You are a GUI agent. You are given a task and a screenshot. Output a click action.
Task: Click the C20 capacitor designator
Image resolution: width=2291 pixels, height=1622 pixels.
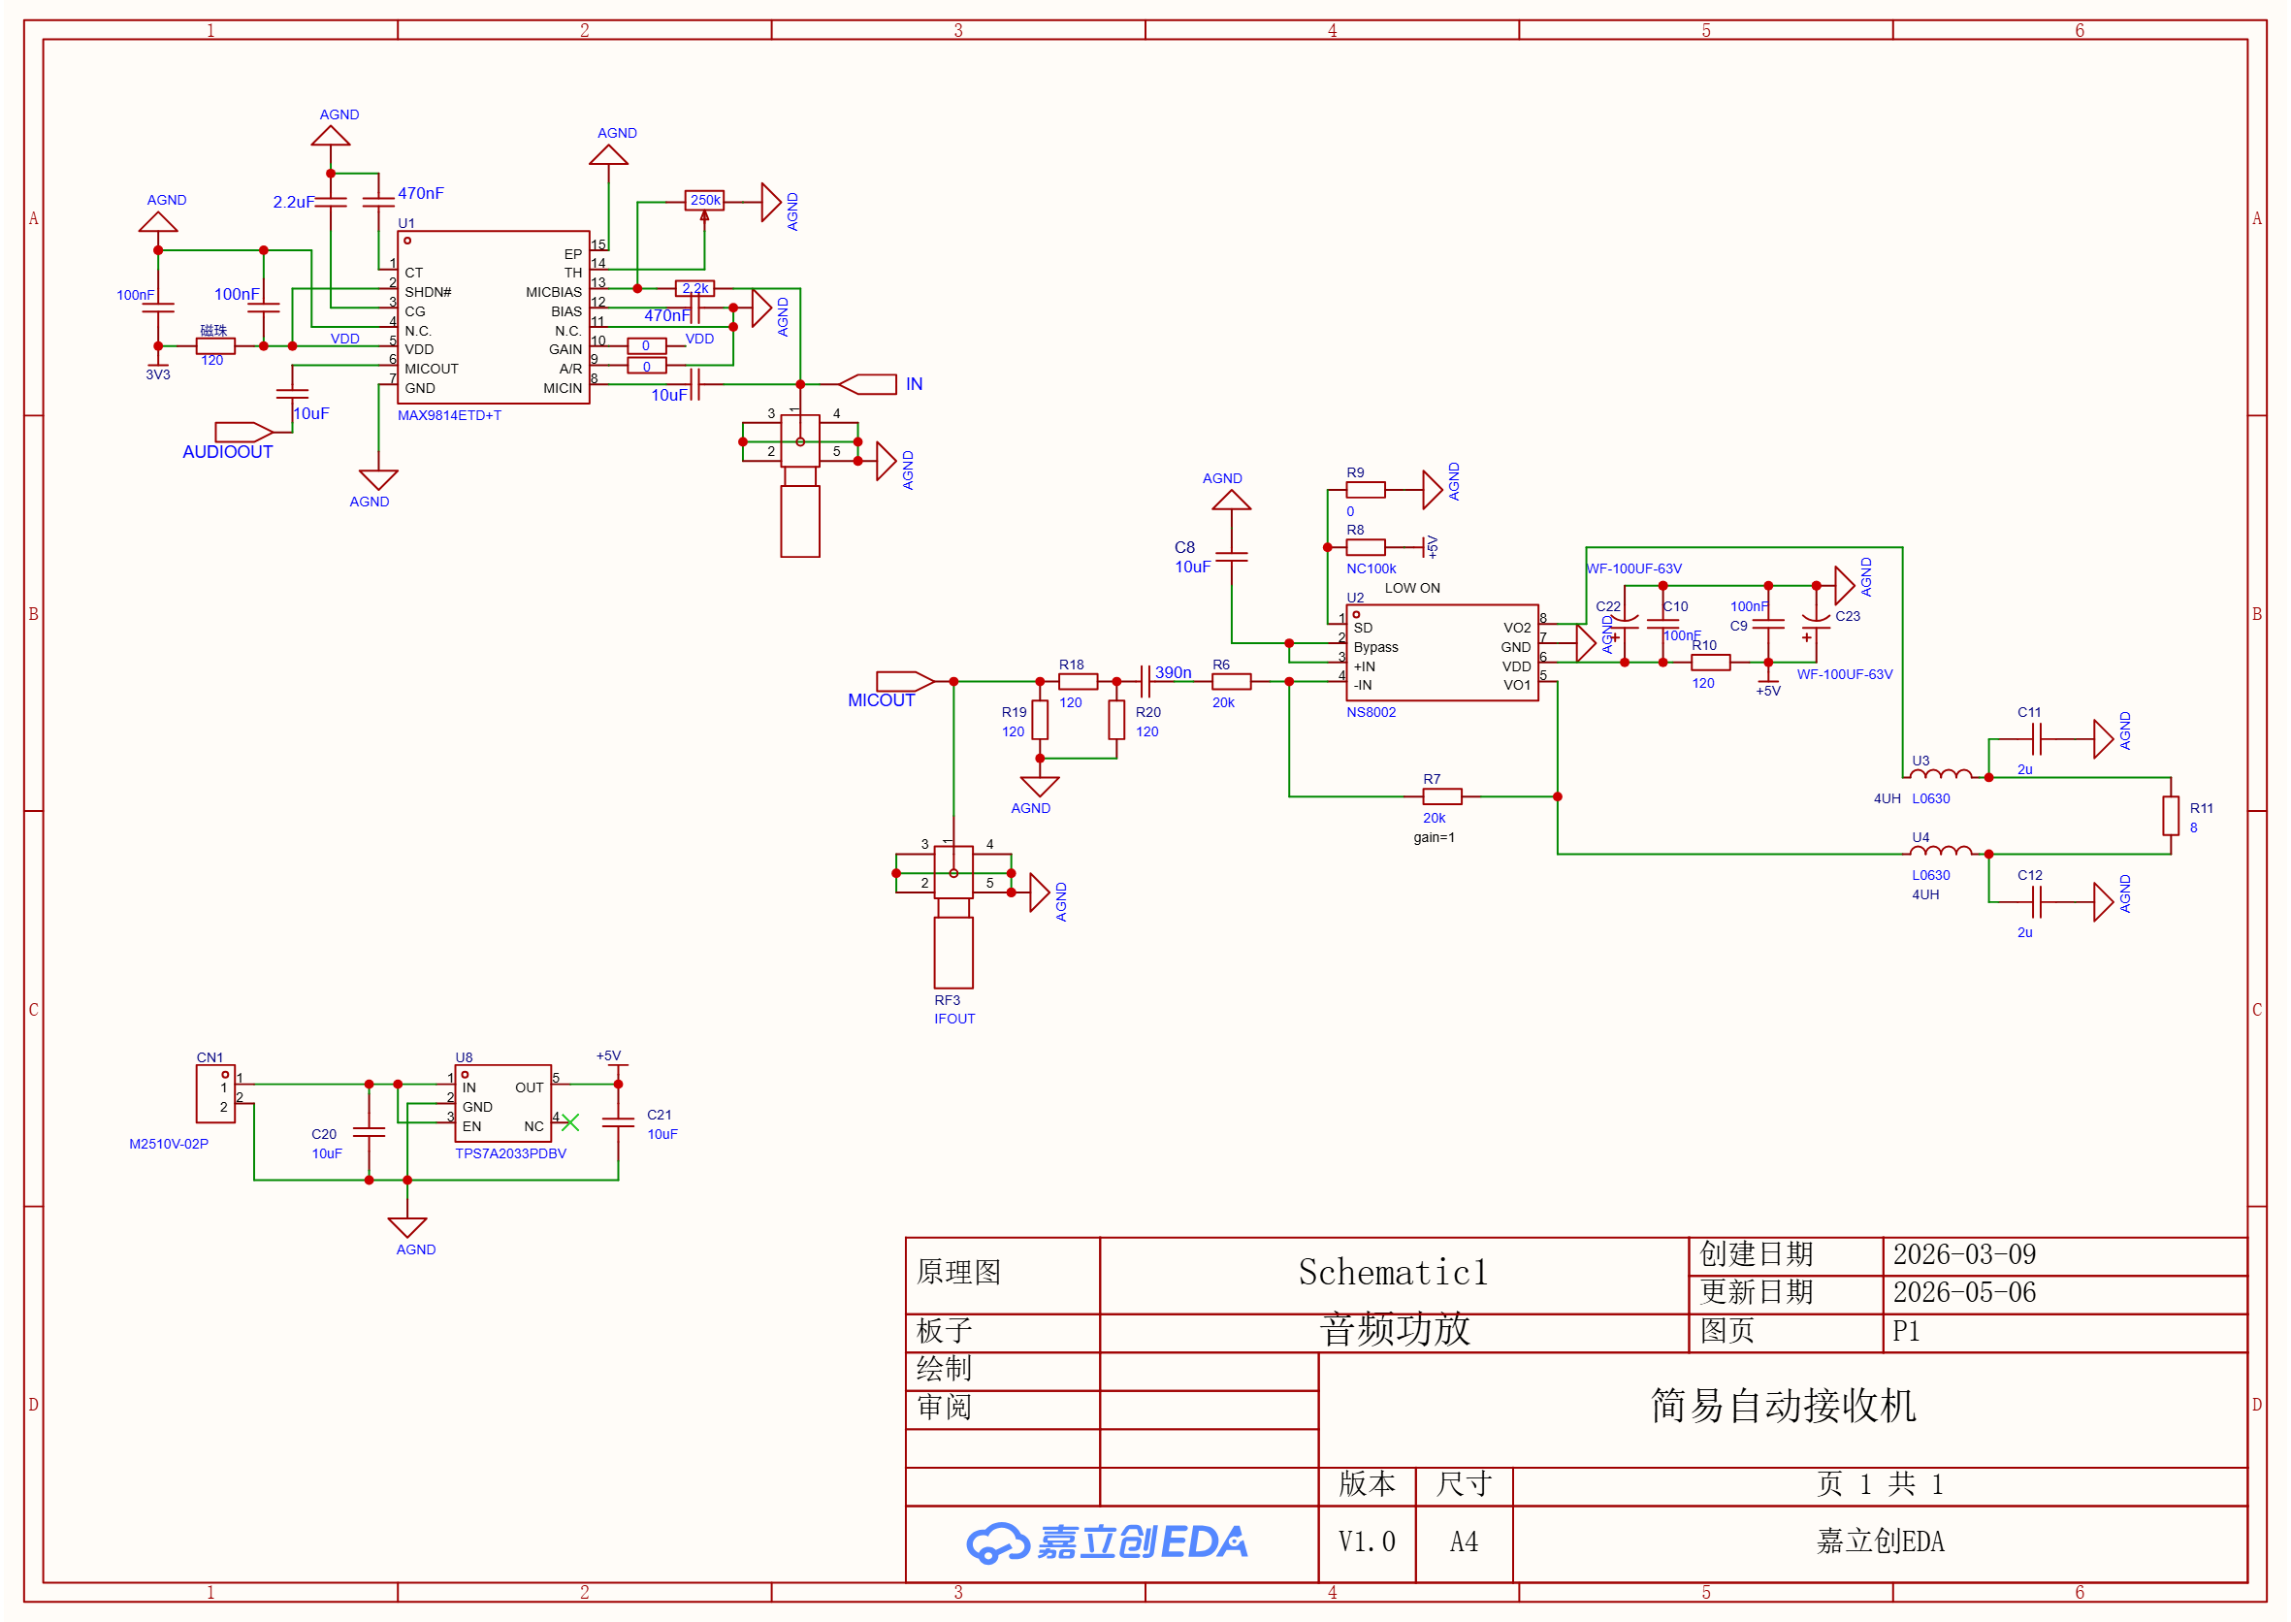click(x=324, y=1134)
